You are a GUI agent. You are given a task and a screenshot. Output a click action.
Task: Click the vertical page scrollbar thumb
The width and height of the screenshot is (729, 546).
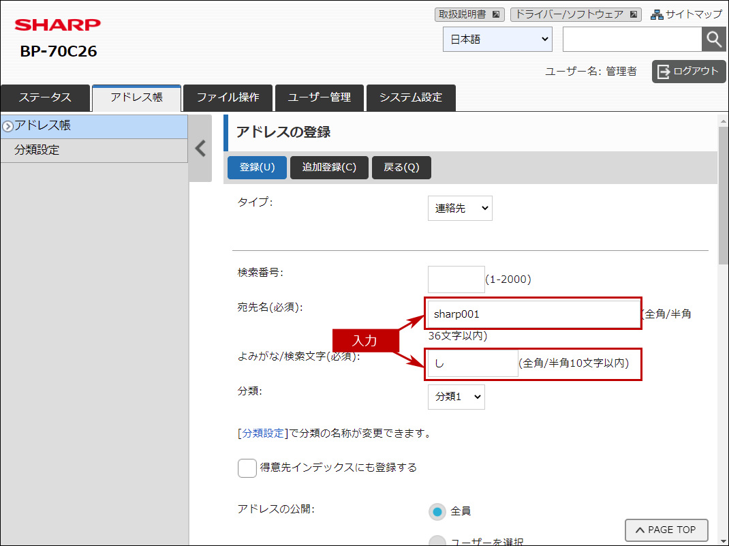tap(723, 196)
